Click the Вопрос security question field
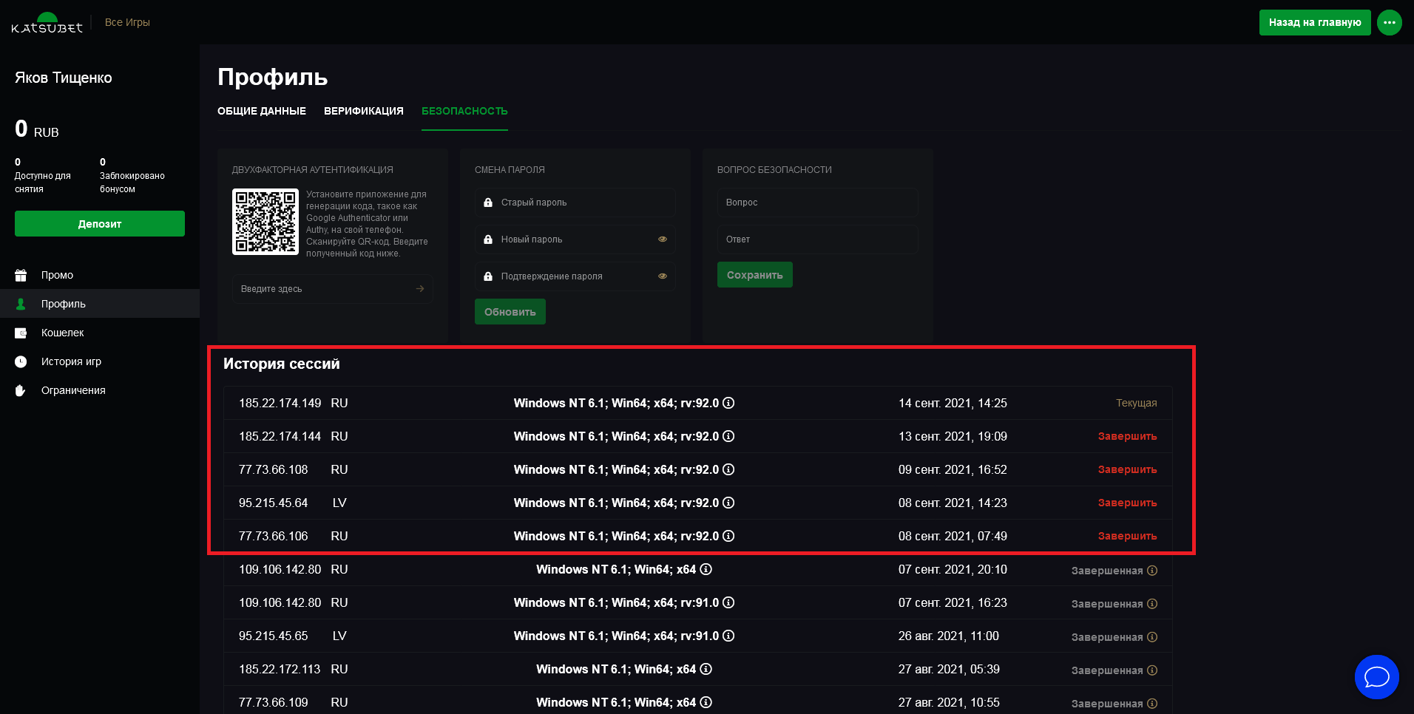The height and width of the screenshot is (714, 1414). (x=817, y=203)
